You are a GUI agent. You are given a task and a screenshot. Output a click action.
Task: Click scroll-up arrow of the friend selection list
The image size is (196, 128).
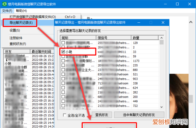(x=161, y=38)
